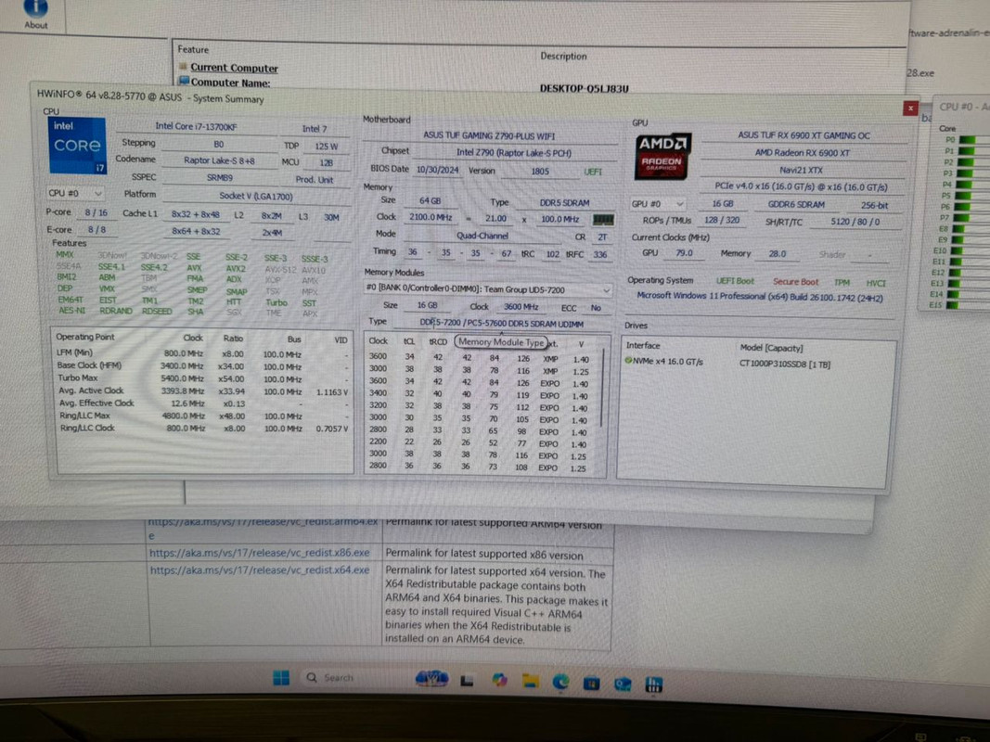Click the UEFI Boot indicator

[735, 281]
